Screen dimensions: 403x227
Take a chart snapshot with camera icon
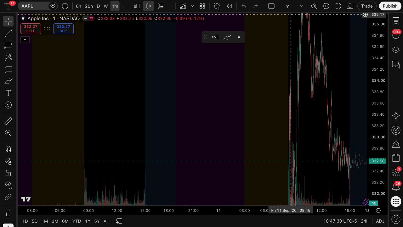[350, 6]
